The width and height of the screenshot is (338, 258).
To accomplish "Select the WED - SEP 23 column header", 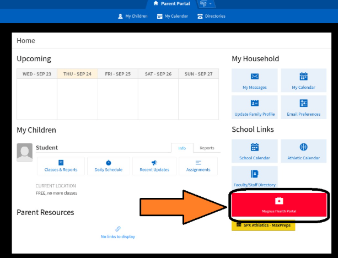I will click(37, 74).
